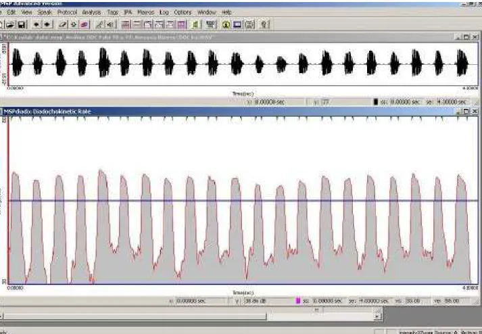Click the left arrow toolbar icon
This screenshot has height=334, width=482.
coord(37,24)
